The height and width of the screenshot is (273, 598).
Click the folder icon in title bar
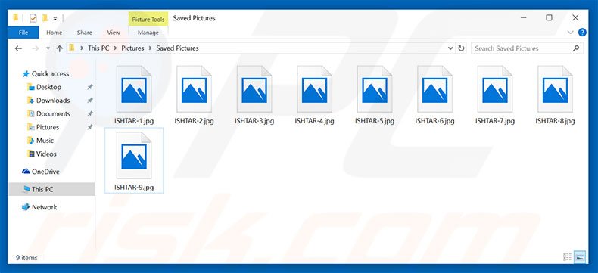tap(16, 17)
